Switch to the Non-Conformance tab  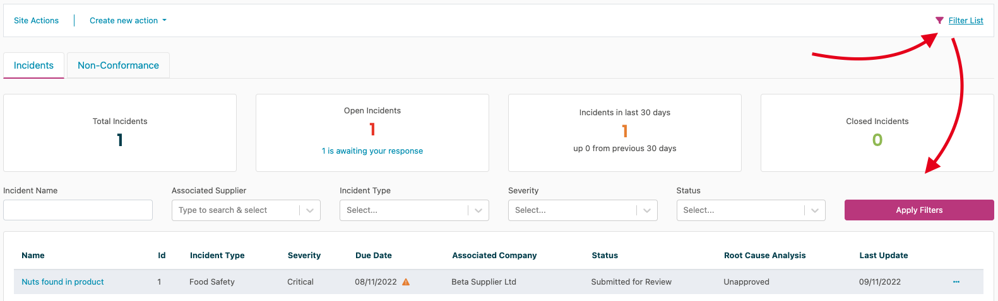[x=118, y=65]
